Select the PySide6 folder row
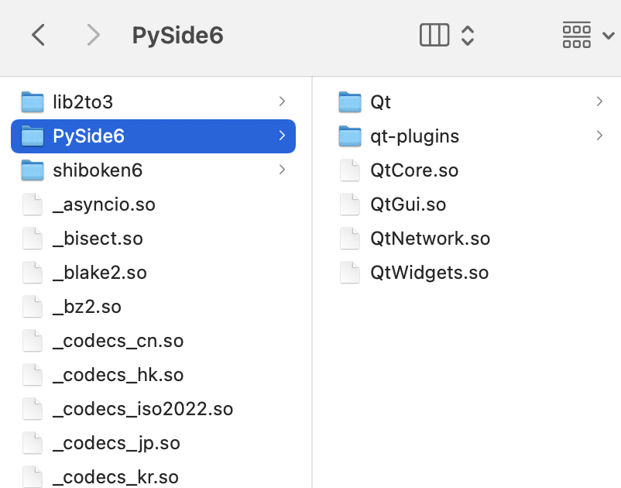Screen dimensions: 621x488 153,136
